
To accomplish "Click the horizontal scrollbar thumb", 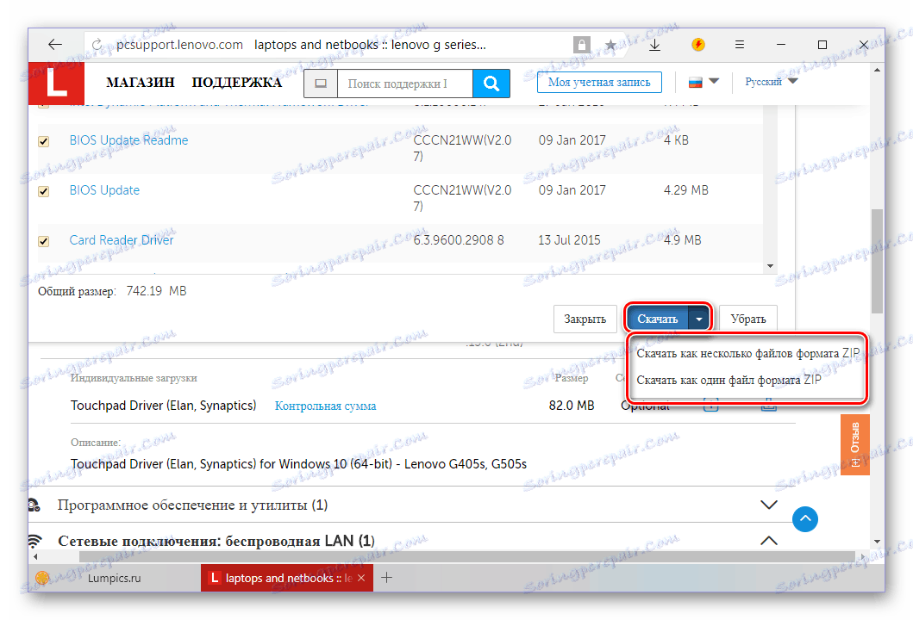I will (x=466, y=556).
